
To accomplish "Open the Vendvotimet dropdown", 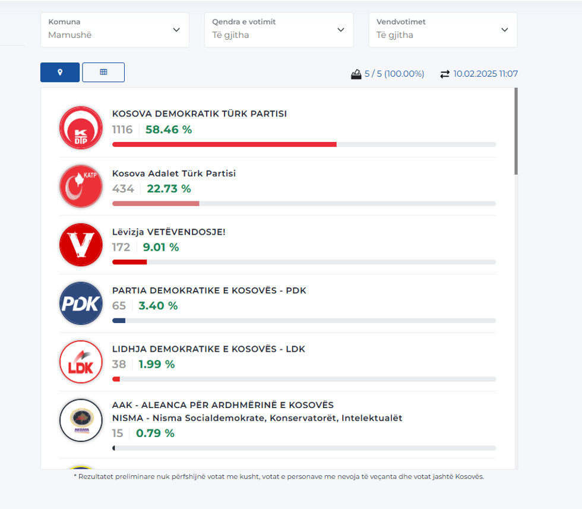I will pyautogui.click(x=442, y=30).
